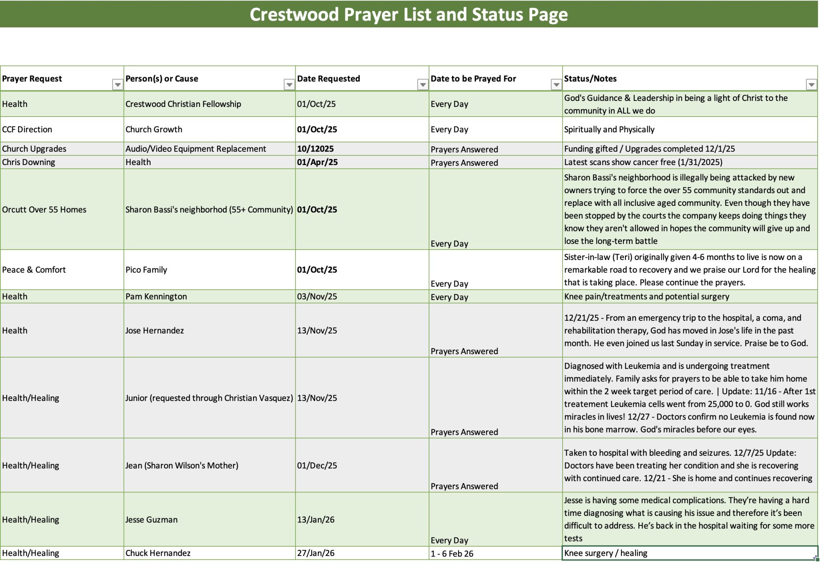Image resolution: width=820 pixels, height=566 pixels.
Task: Click the 10/12025 date cell
Action: pos(316,149)
